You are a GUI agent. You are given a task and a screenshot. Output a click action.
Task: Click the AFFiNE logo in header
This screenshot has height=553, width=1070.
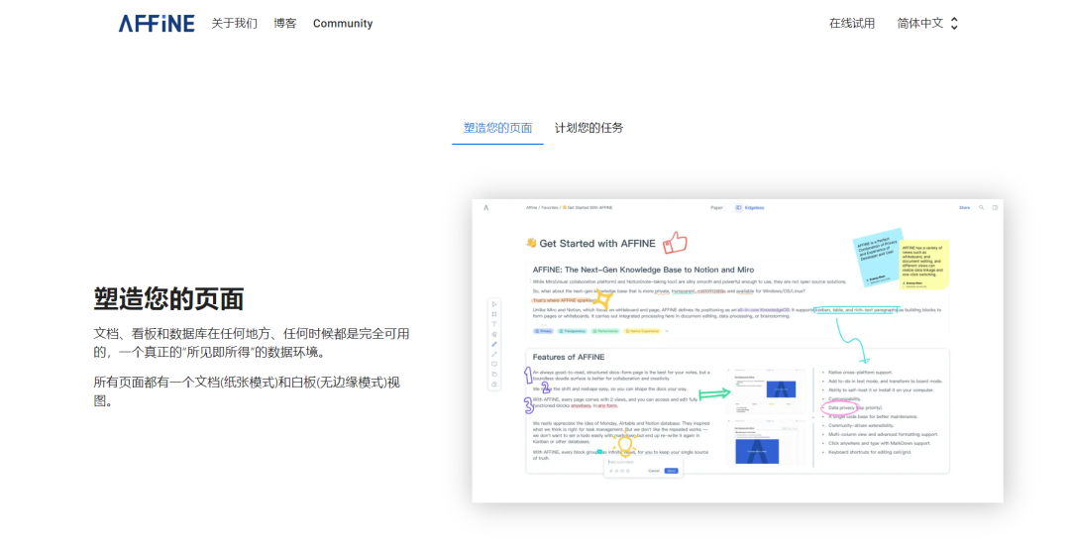click(x=157, y=23)
